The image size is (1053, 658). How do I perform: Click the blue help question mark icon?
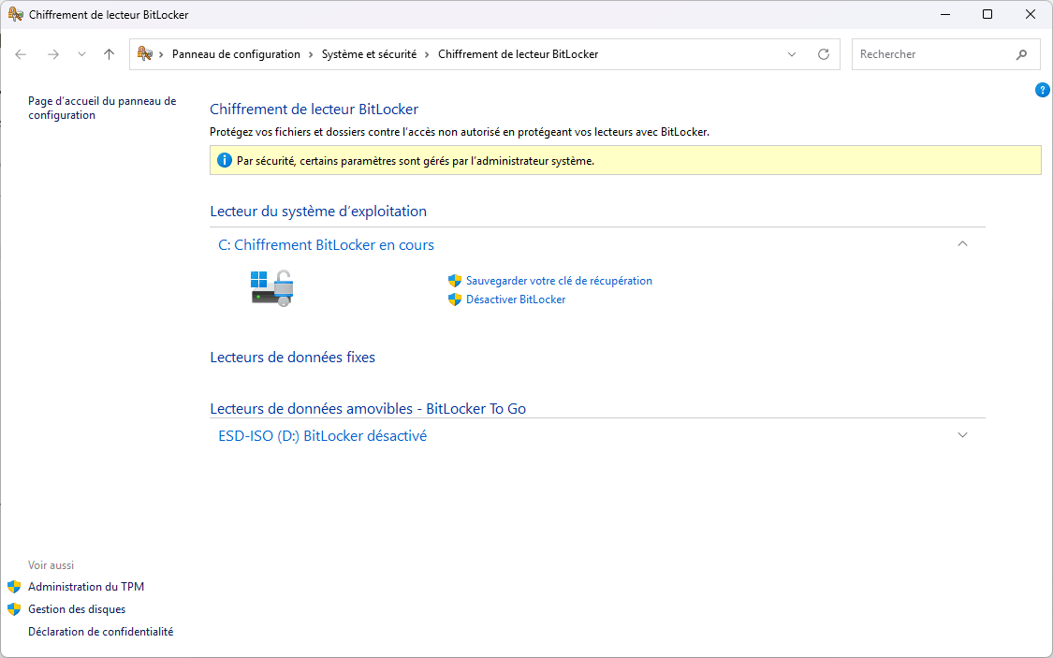1042,90
